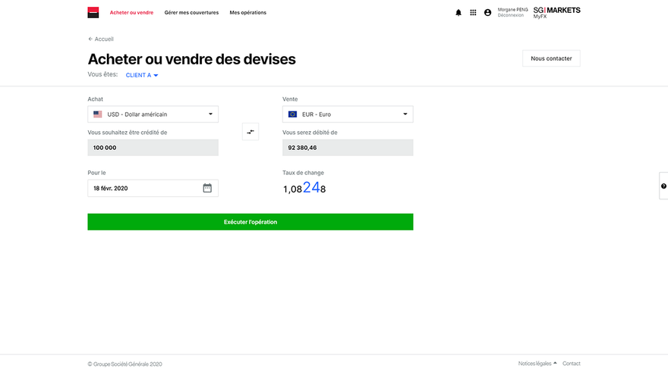Open the apps grid icon
This screenshot has height=375, width=668.
[473, 13]
